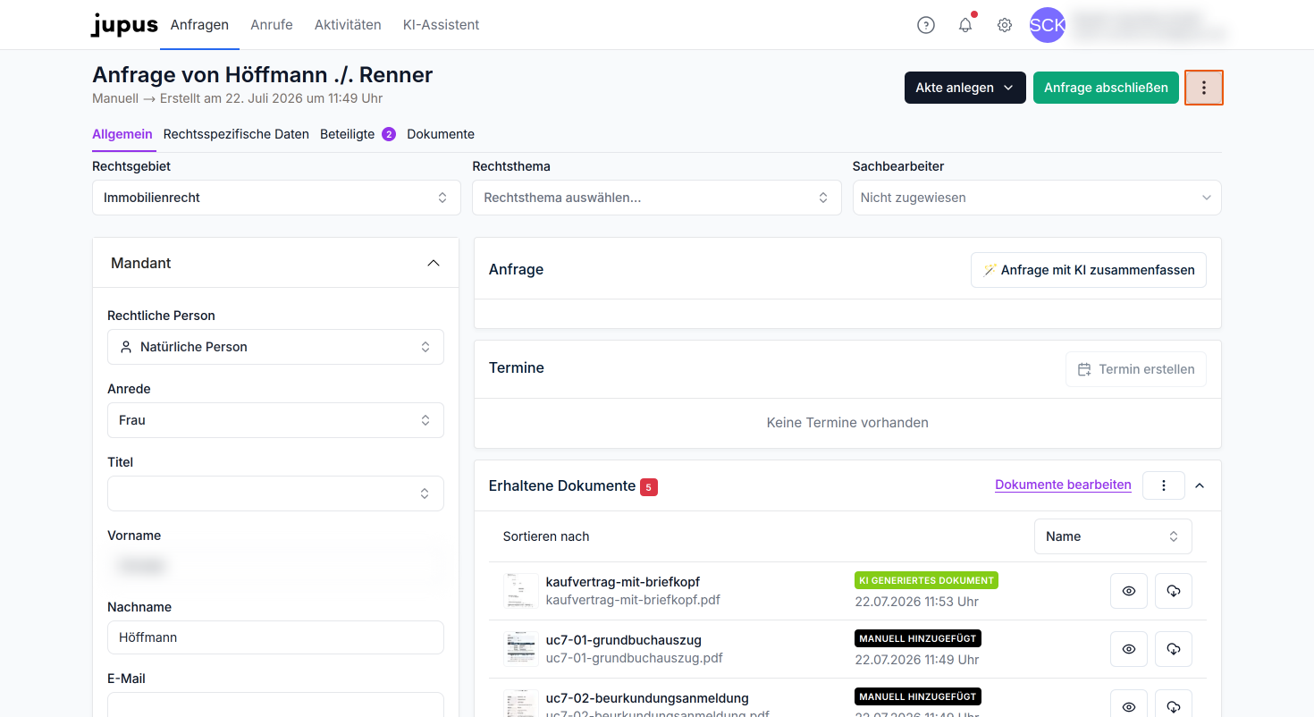
Task: Open the Titel dropdown
Action: (x=275, y=493)
